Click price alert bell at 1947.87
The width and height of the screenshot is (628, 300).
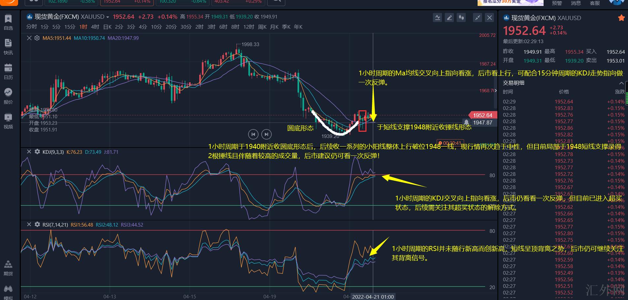point(466,123)
